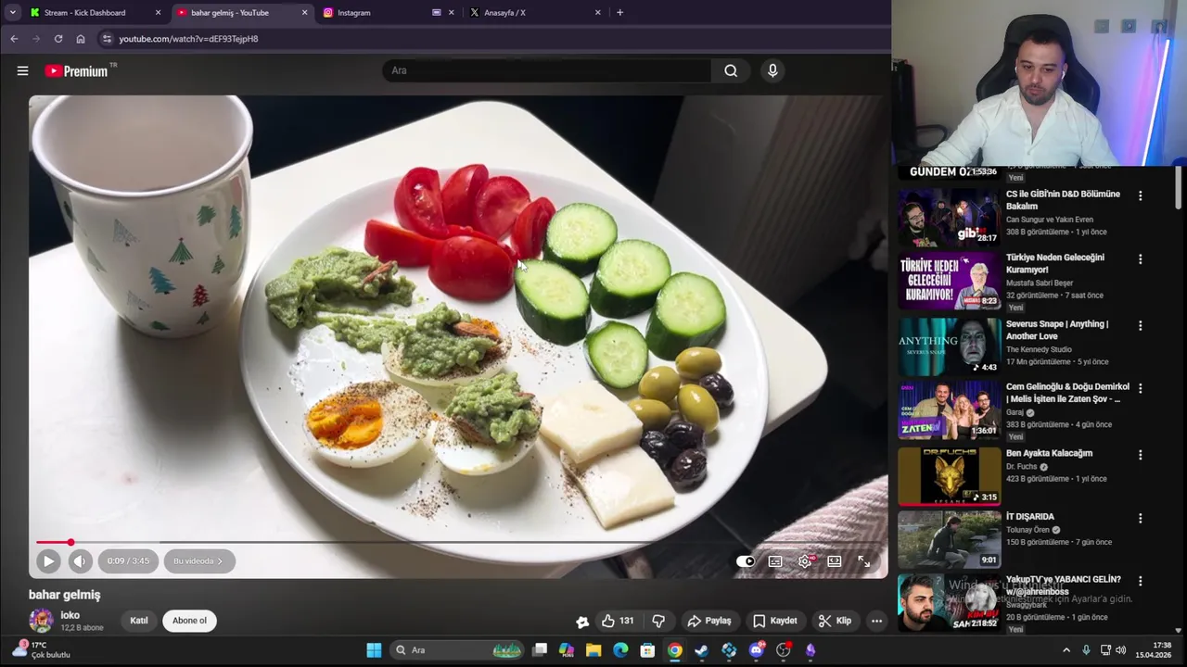The height and width of the screenshot is (667, 1187).
Task: Open 'İT DIŞARIDA' video thumbnail
Action: [950, 539]
